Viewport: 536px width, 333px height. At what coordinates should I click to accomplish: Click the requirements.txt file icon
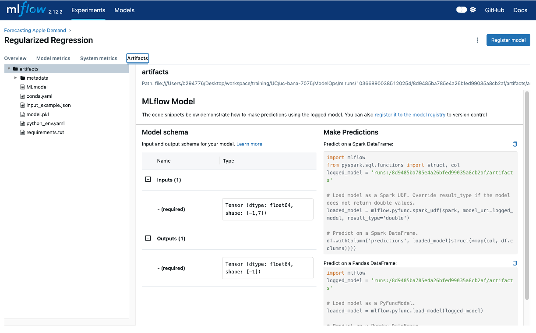tap(23, 132)
